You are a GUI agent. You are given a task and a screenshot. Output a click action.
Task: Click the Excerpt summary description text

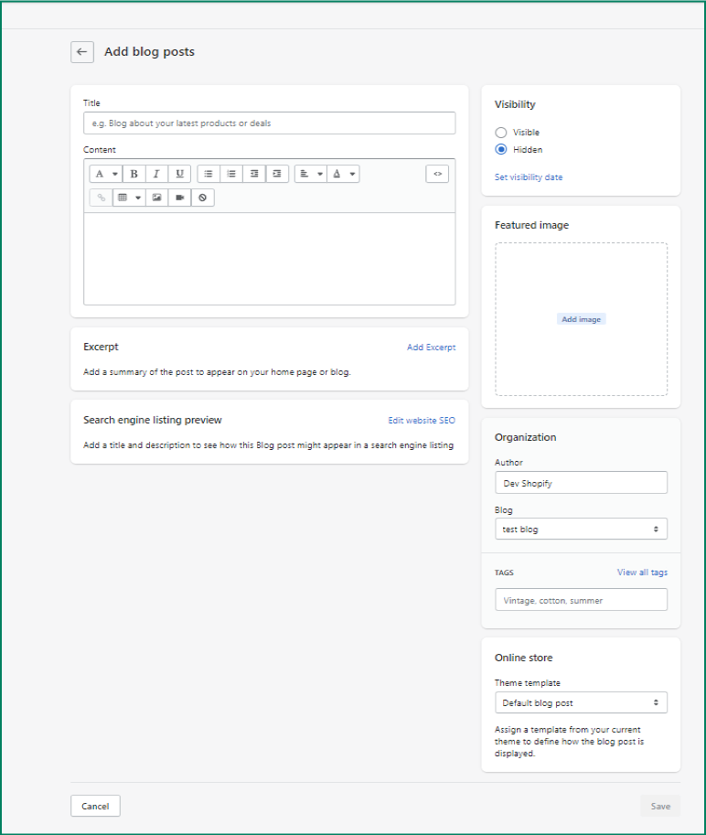coord(218,371)
